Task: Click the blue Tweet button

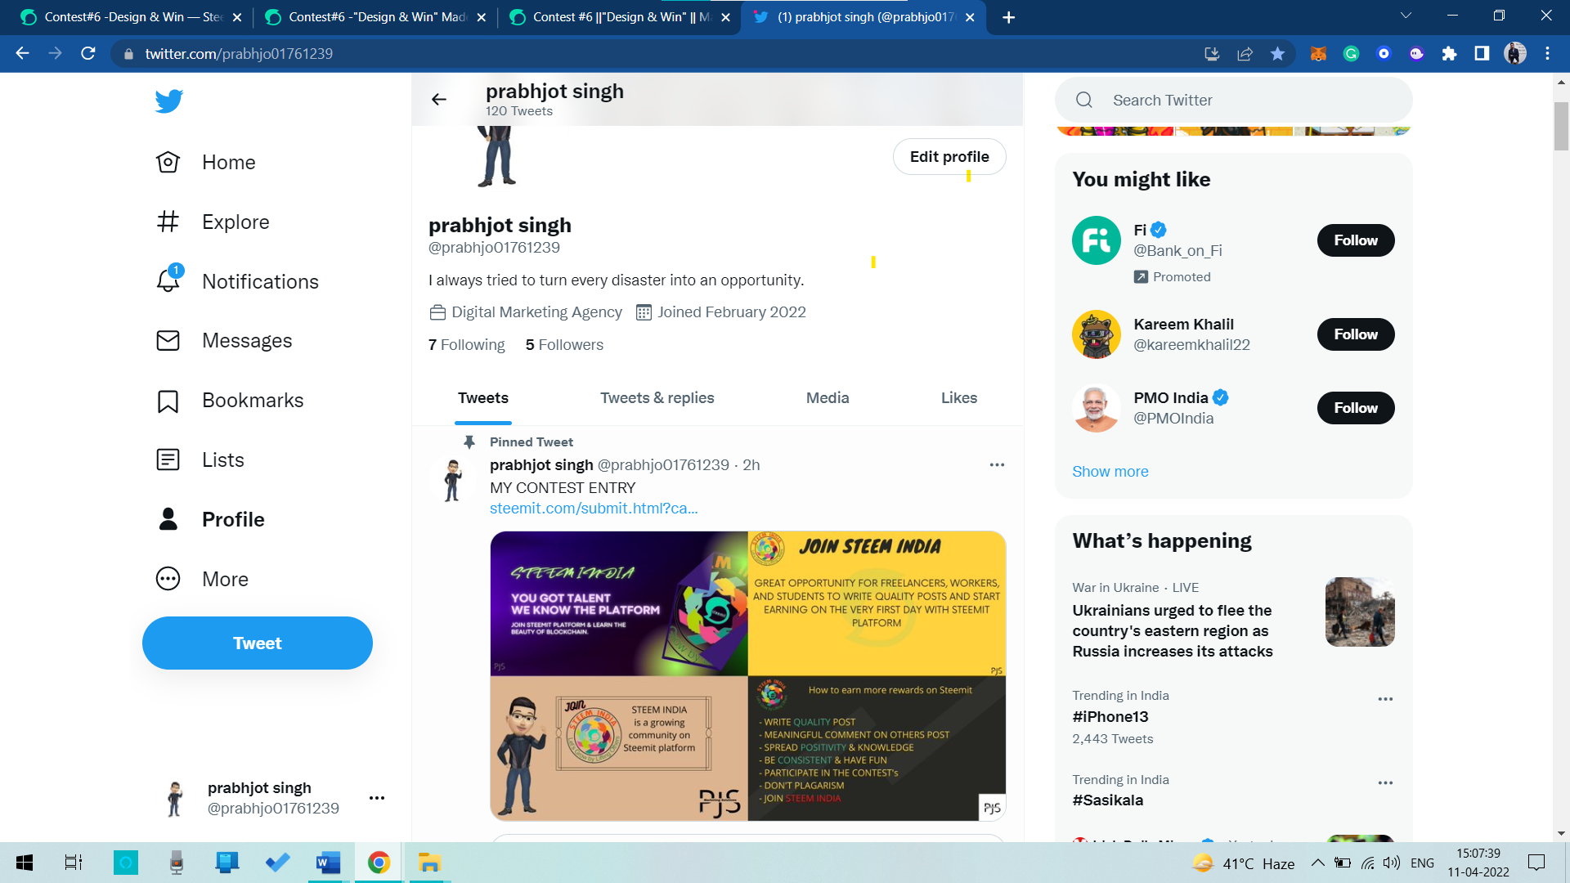Action: click(258, 643)
